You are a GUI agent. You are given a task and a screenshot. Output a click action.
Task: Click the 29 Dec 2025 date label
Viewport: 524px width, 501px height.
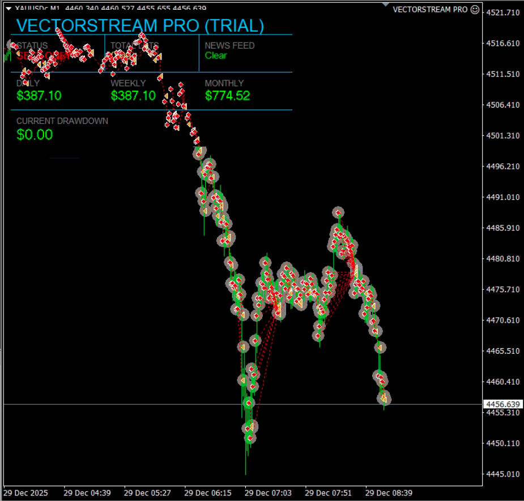point(25,493)
